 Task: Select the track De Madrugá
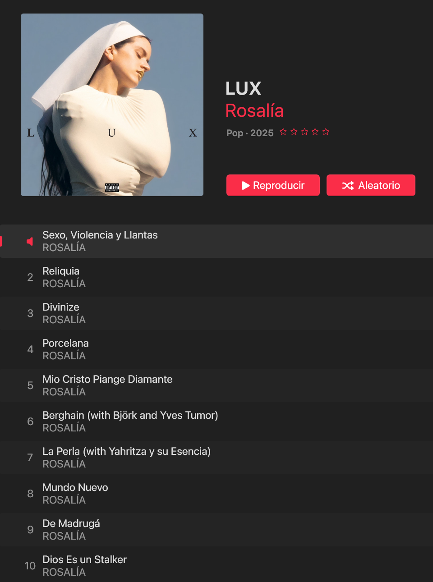click(x=216, y=530)
